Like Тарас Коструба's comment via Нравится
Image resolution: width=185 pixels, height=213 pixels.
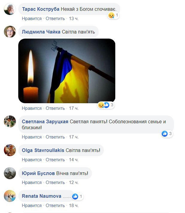point(32,19)
